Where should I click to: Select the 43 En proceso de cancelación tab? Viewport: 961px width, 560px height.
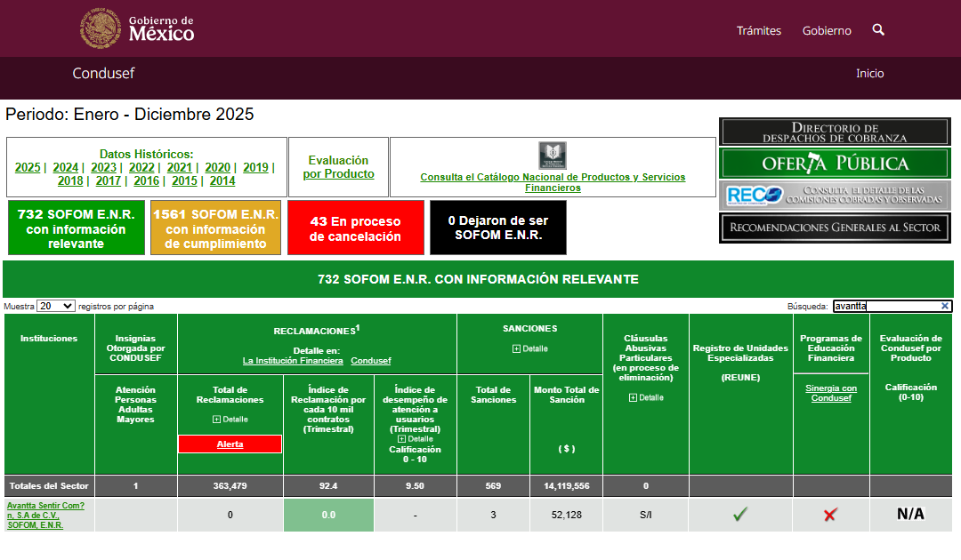tap(355, 228)
